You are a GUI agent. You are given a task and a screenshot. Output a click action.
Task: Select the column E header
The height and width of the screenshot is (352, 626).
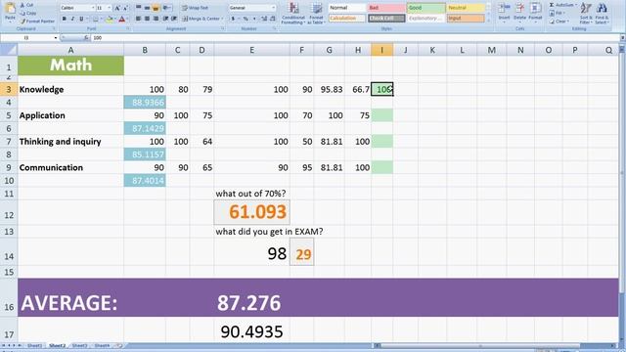pos(252,50)
